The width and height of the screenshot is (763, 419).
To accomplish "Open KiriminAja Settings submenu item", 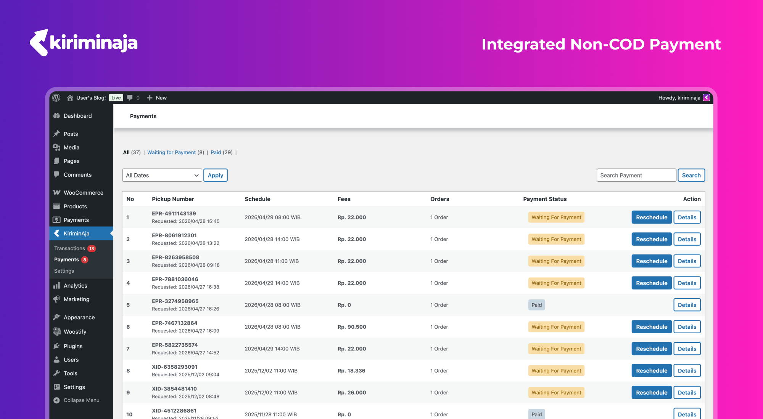I will pyautogui.click(x=64, y=271).
